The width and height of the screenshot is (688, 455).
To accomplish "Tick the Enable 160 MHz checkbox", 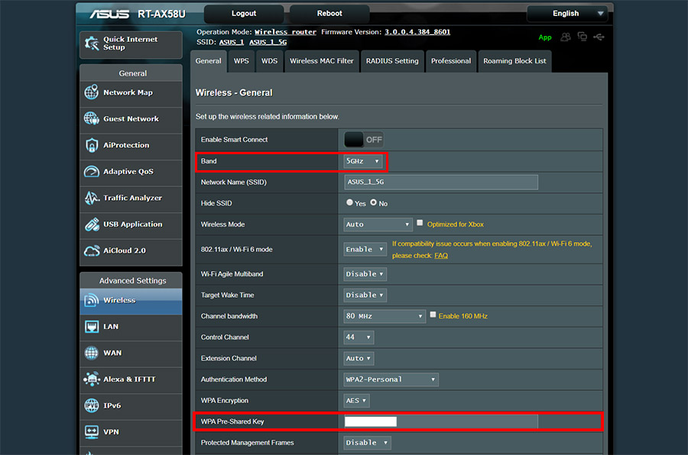I will (x=433, y=315).
